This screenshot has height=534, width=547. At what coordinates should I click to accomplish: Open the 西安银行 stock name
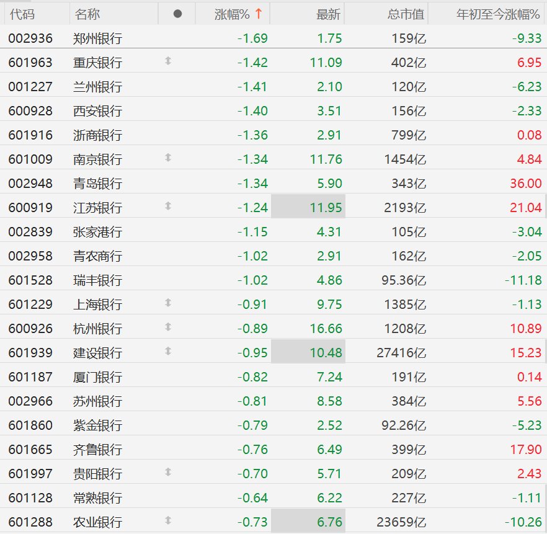[98, 111]
